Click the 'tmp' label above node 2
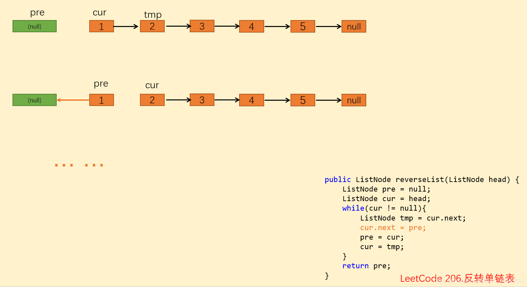The height and width of the screenshot is (287, 527). pos(153,15)
